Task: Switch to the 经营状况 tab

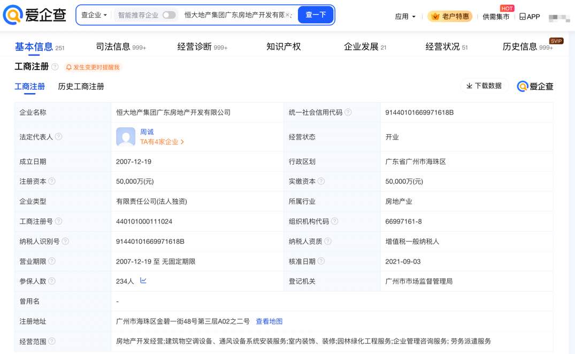Action: (x=446, y=47)
